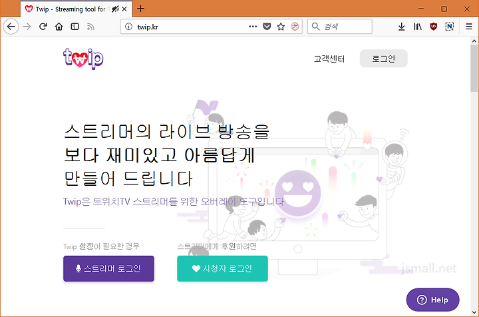Go forward with the forward arrow
Viewport: 479px width, 317px height.
(x=27, y=27)
